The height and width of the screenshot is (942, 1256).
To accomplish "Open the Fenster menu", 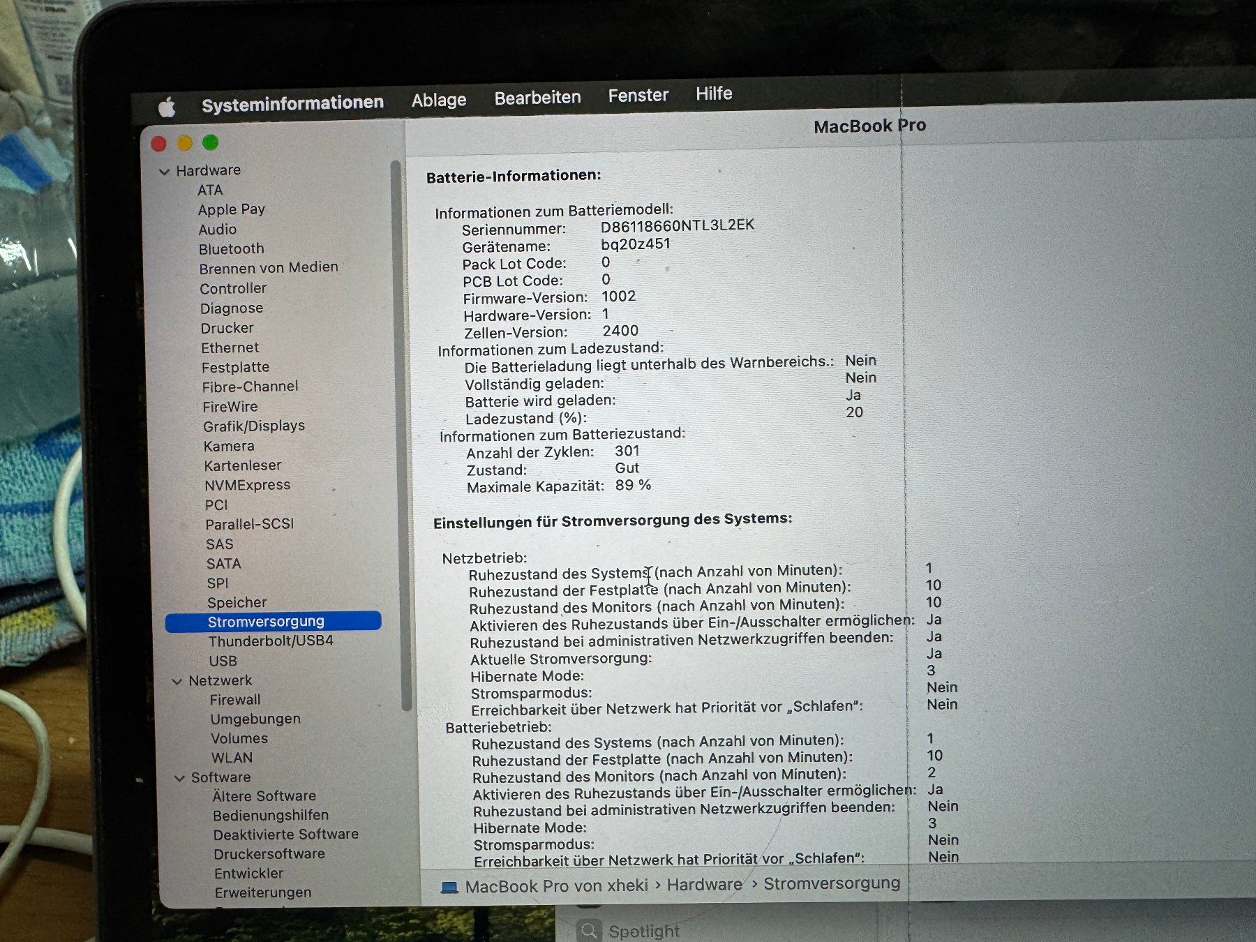I will click(x=638, y=95).
